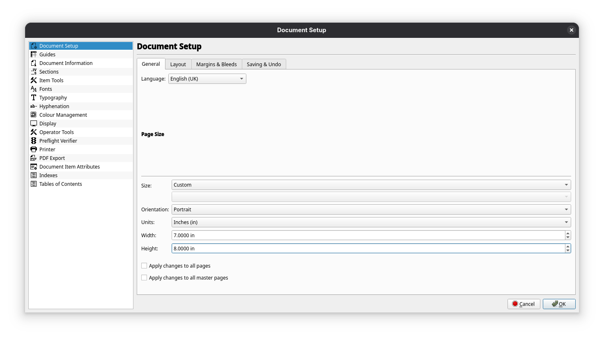Confirm with the OK button

[559, 304]
